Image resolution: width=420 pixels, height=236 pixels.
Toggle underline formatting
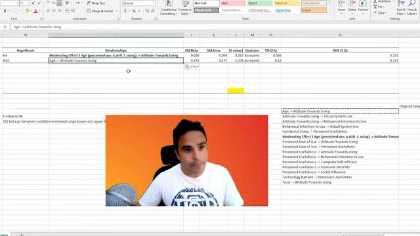click(x=5, y=11)
